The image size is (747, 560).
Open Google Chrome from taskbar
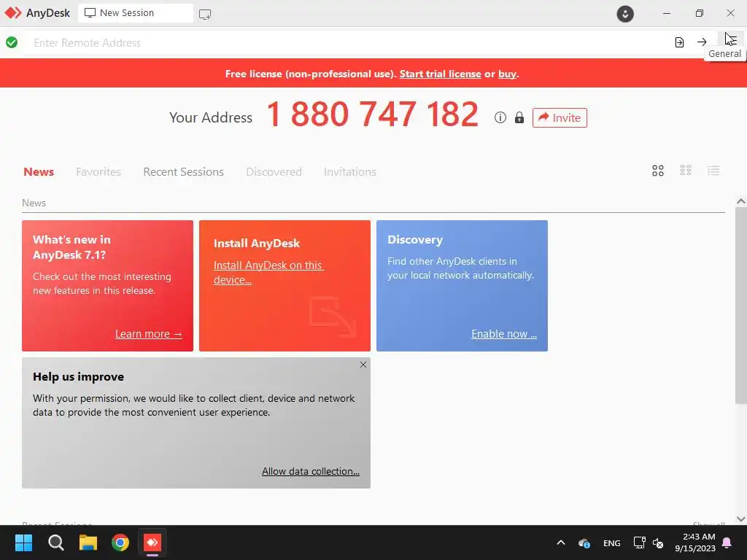point(120,542)
